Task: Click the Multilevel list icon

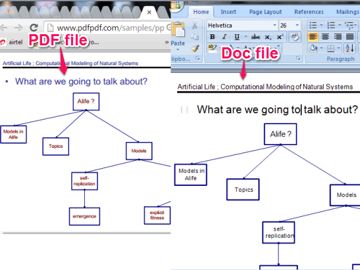Action: 349,25
